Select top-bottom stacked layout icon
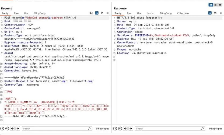This screenshot has height=135, width=224. tap(216, 5)
